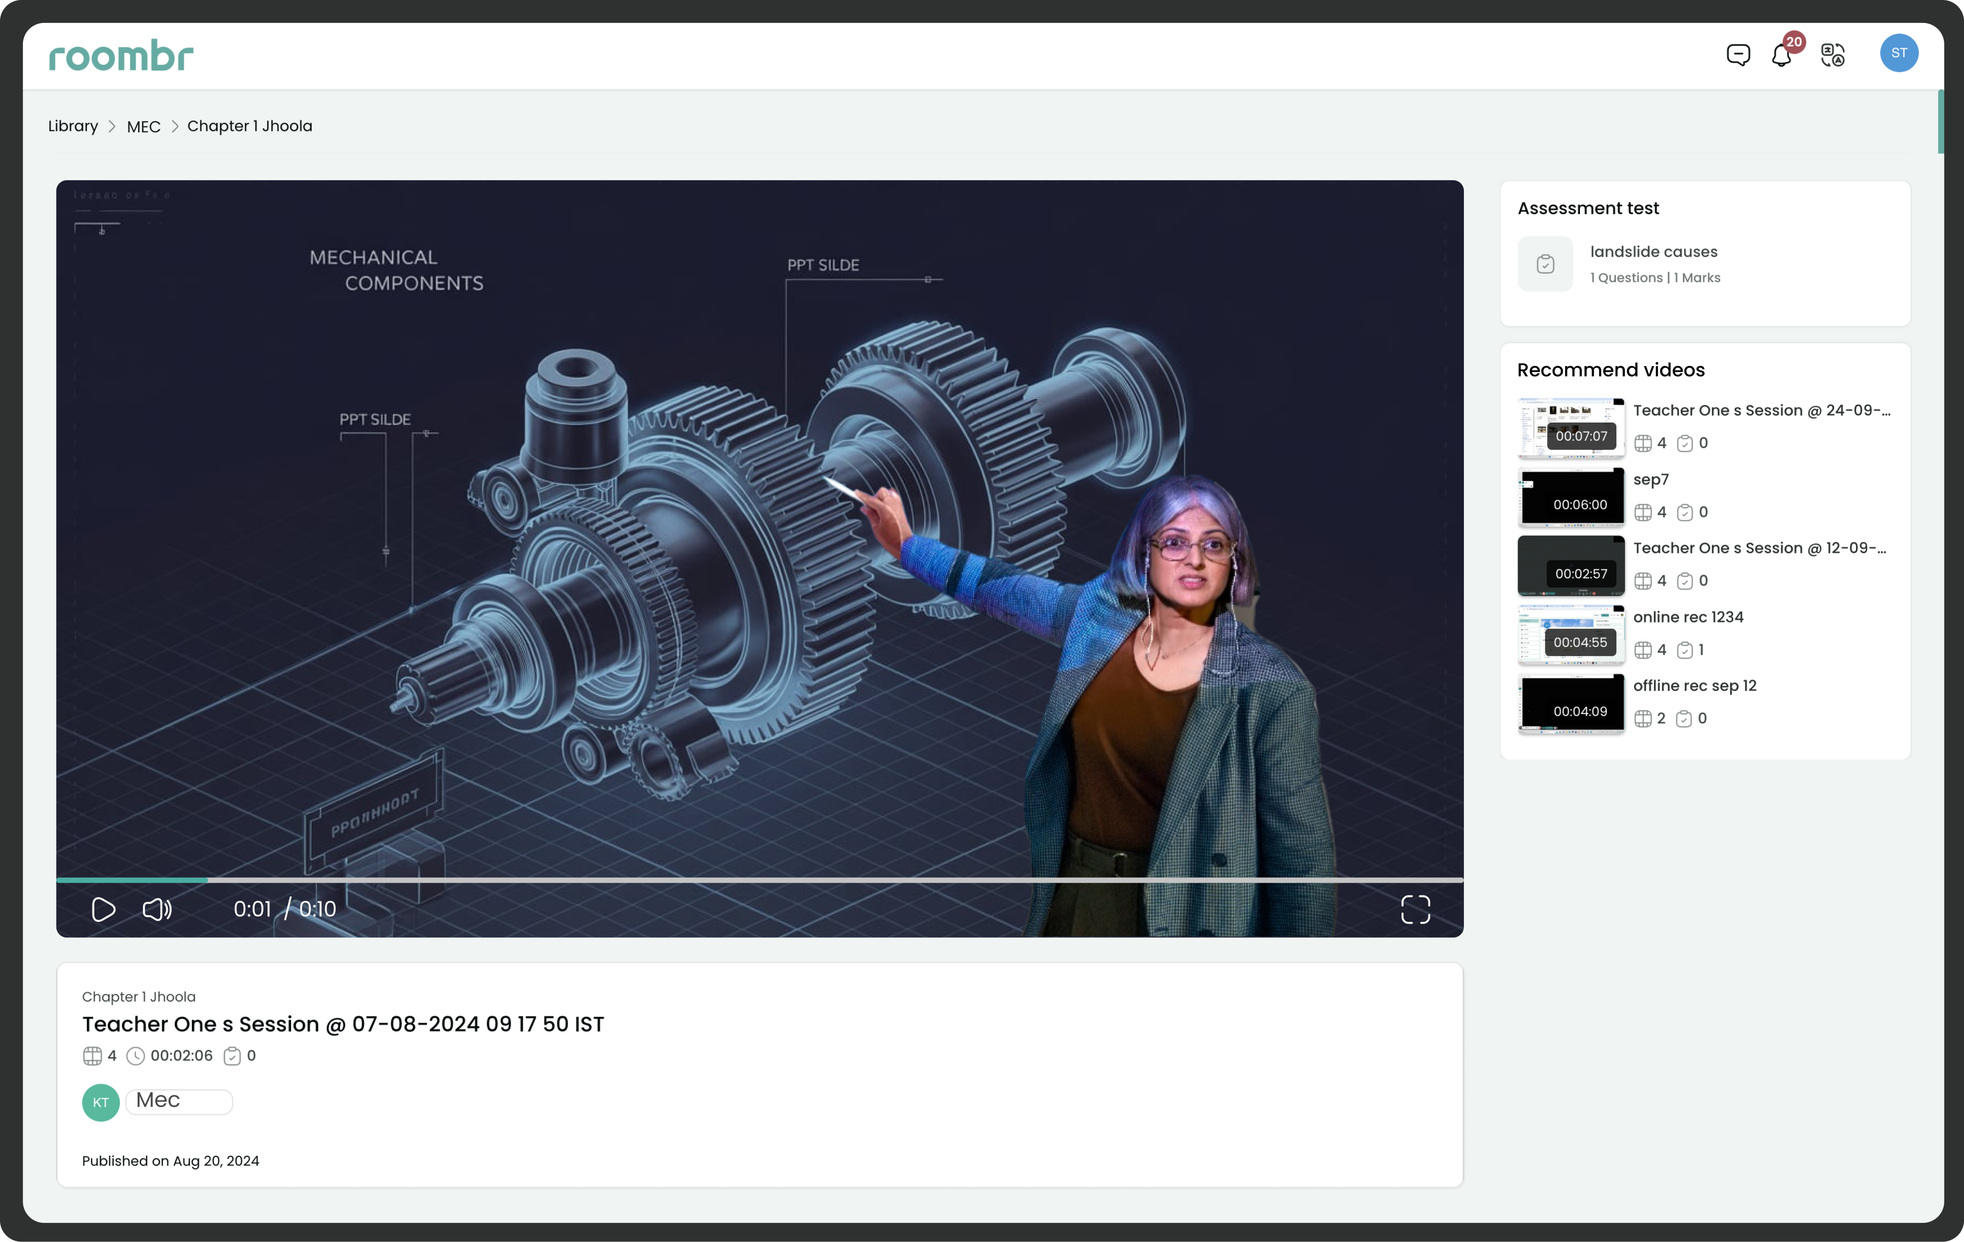1964x1242 pixels.
Task: Click the roombr logo
Action: click(121, 56)
